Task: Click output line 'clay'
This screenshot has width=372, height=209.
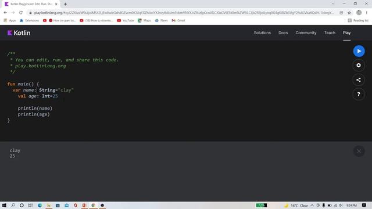Action: [15, 150]
